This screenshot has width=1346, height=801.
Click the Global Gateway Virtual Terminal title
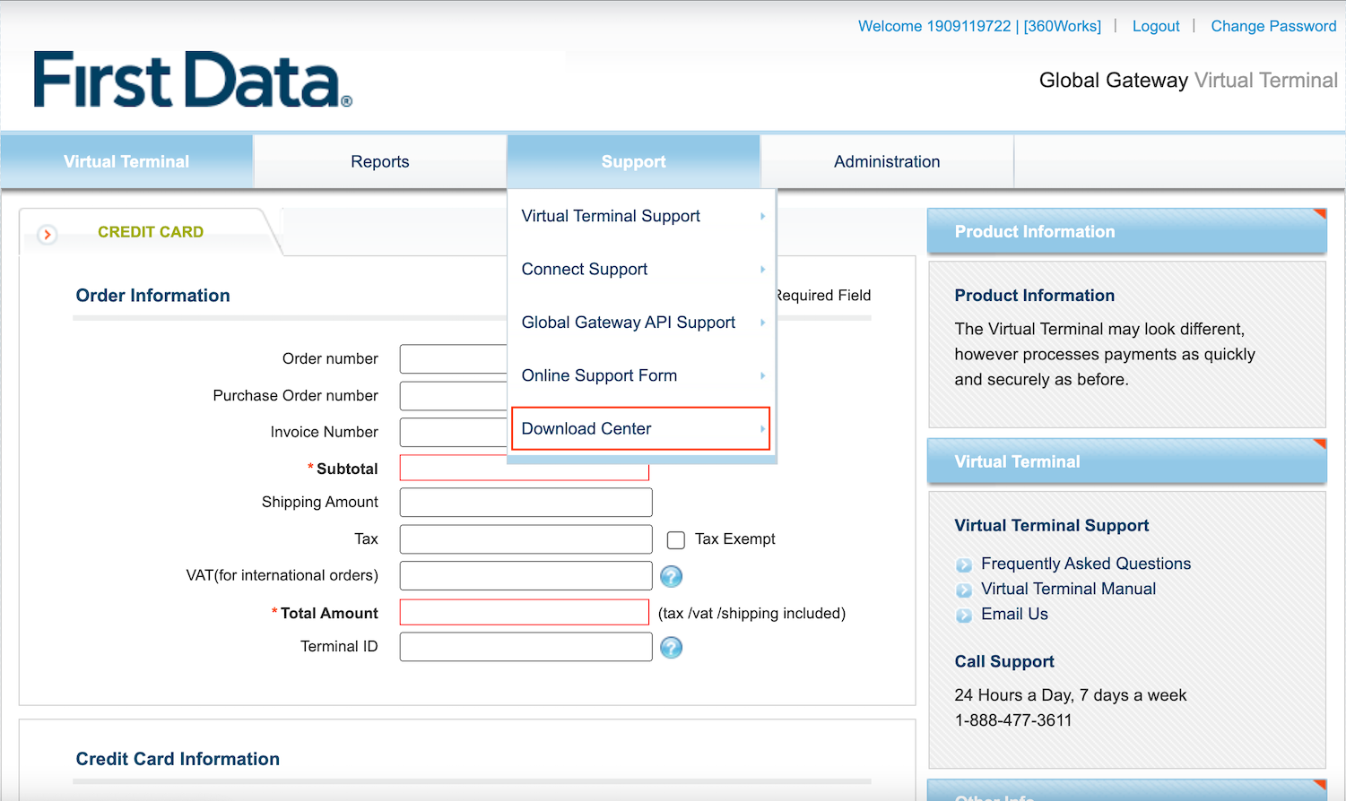(1188, 80)
